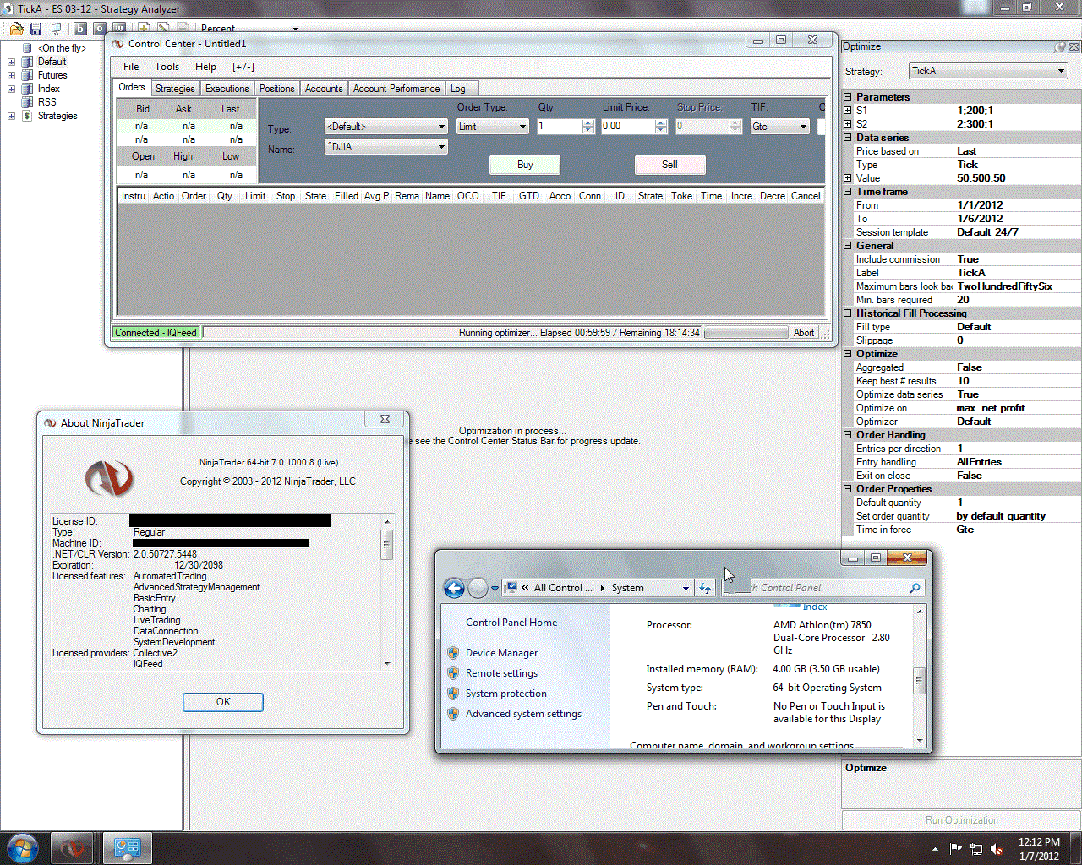The width and height of the screenshot is (1082, 865).
Task: Collapse the Data series section
Action: pyautogui.click(x=848, y=138)
